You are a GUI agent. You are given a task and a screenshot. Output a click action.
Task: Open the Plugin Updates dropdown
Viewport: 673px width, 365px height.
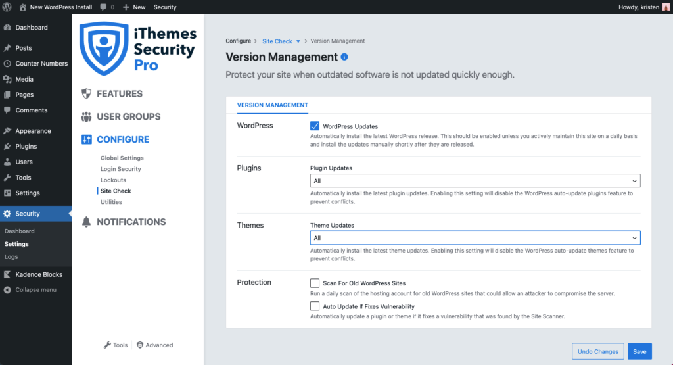475,181
